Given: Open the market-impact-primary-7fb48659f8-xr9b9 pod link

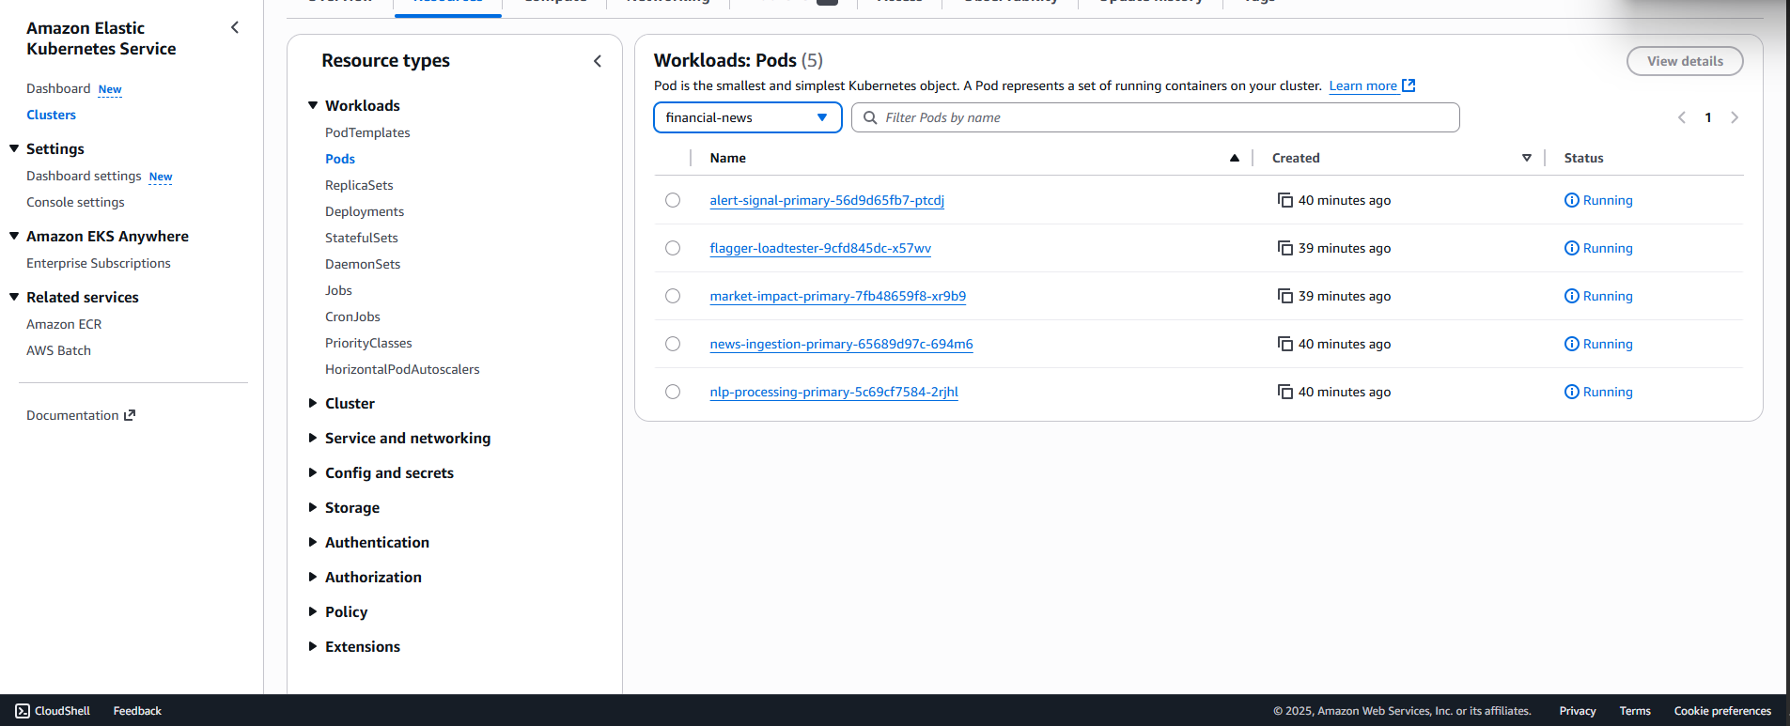Looking at the screenshot, I should coord(837,296).
